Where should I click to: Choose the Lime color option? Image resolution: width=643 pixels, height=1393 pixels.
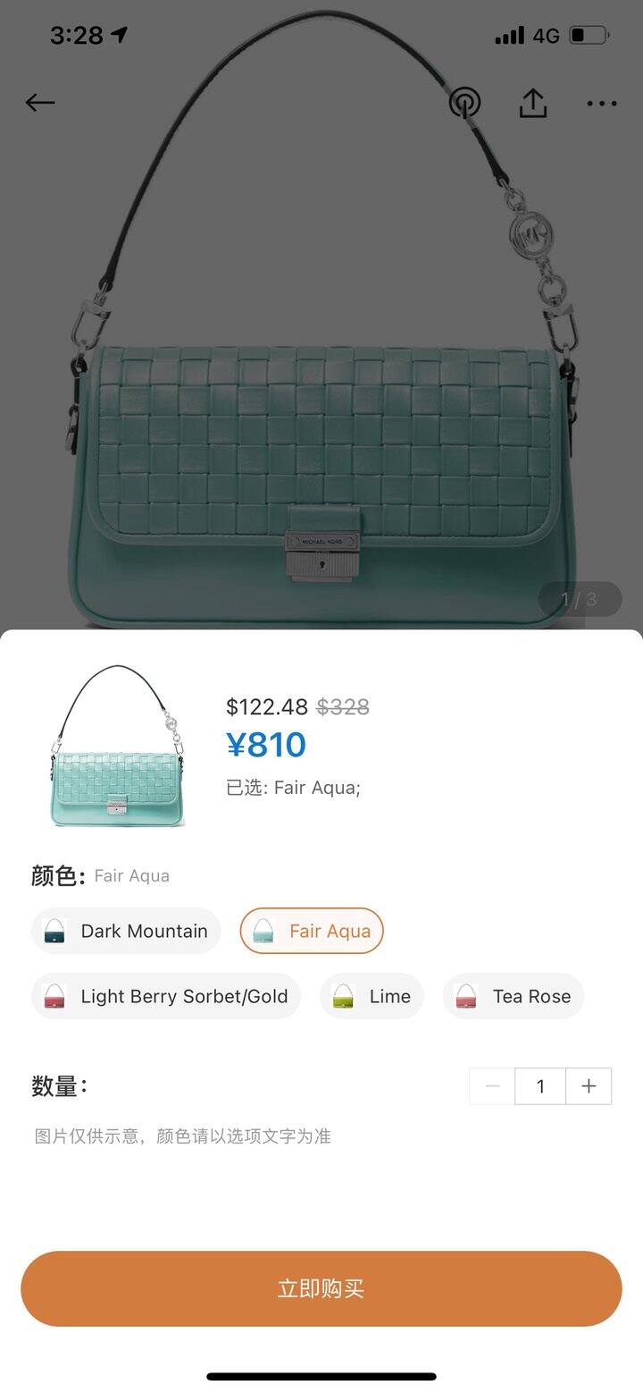click(372, 996)
